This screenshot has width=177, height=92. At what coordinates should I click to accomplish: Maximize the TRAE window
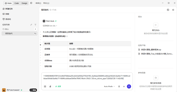click(169, 3)
